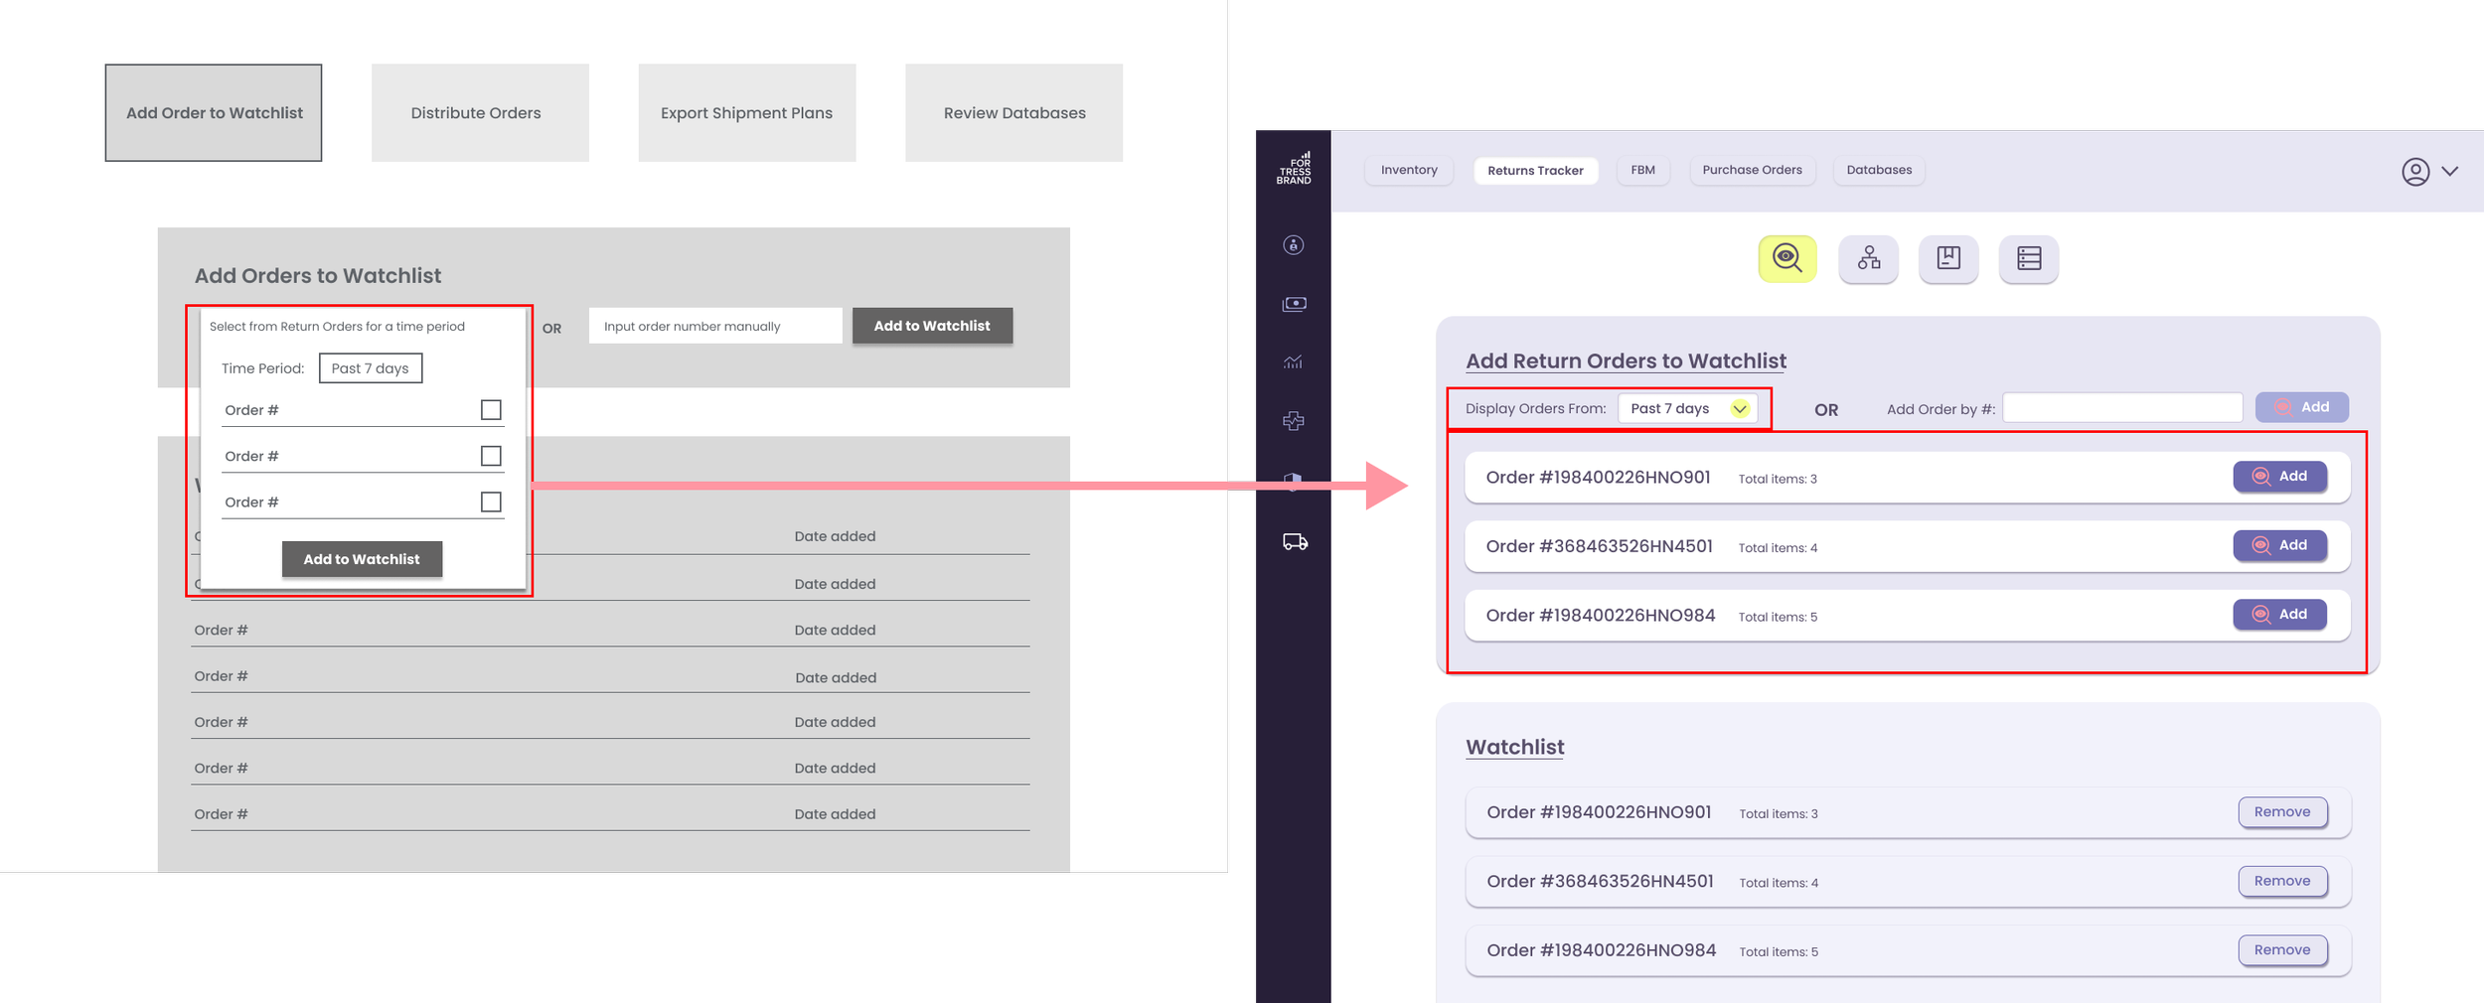This screenshot has height=1003, width=2484.
Task: Switch to the Purchase Orders tab
Action: point(1752,170)
